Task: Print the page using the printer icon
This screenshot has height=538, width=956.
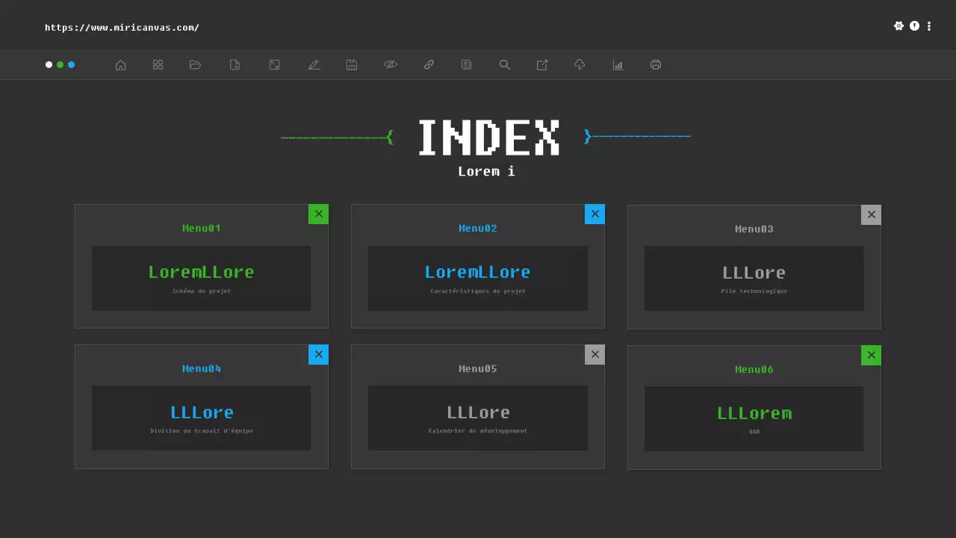Action: click(655, 64)
